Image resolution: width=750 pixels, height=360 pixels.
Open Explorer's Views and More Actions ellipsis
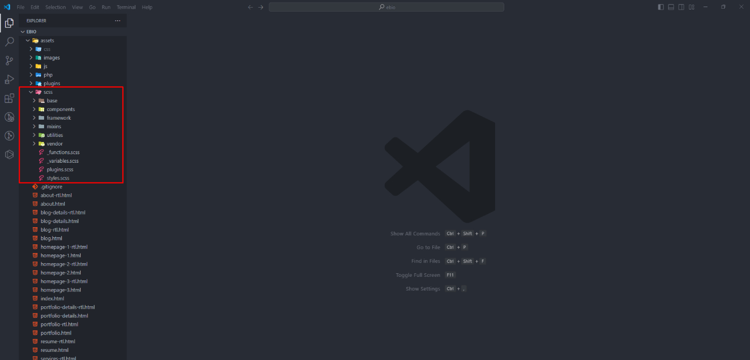tap(118, 21)
